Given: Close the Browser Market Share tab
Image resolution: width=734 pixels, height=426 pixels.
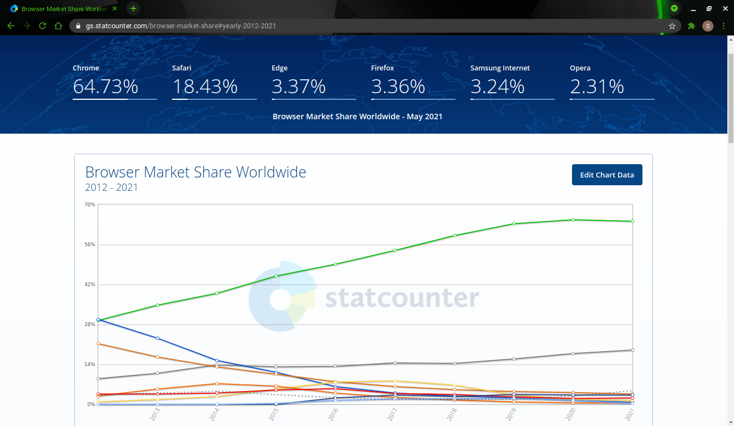Looking at the screenshot, I should 115,9.
